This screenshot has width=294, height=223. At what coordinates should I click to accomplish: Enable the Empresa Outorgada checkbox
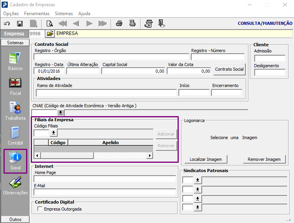(40, 209)
